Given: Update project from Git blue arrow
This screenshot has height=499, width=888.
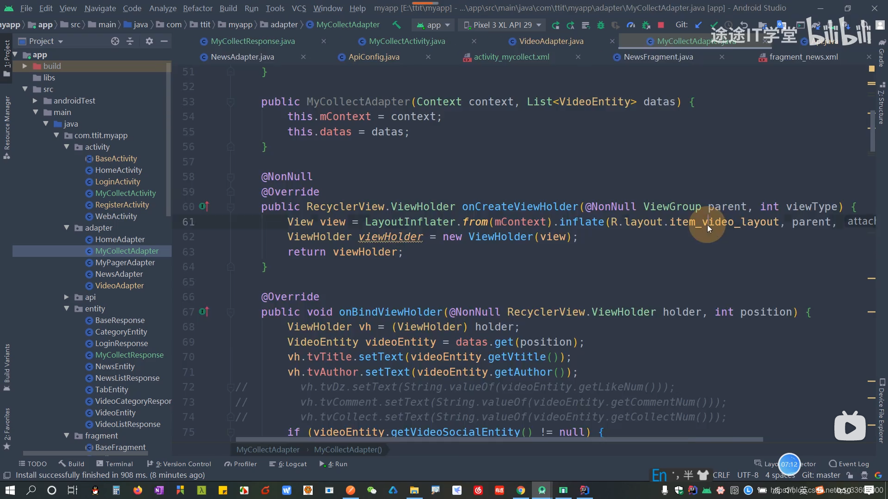Looking at the screenshot, I should pos(698,25).
